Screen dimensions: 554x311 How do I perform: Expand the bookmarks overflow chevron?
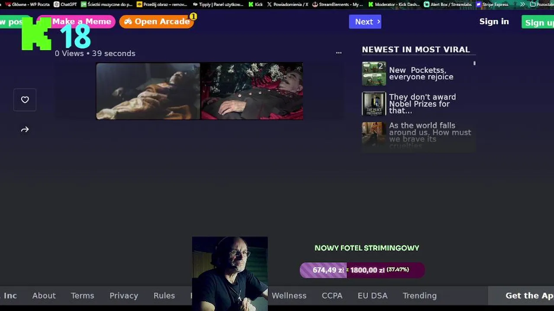522,4
